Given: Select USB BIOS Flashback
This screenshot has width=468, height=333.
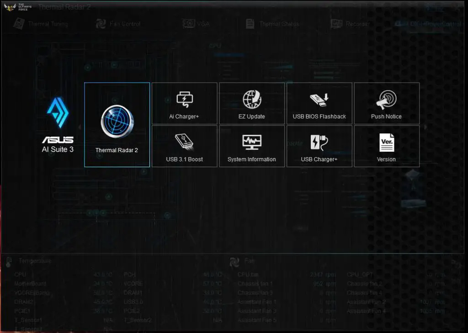Looking at the screenshot, I should 319,103.
